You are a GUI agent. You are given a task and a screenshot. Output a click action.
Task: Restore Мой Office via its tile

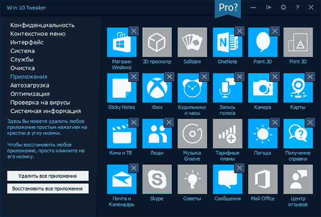263,179
